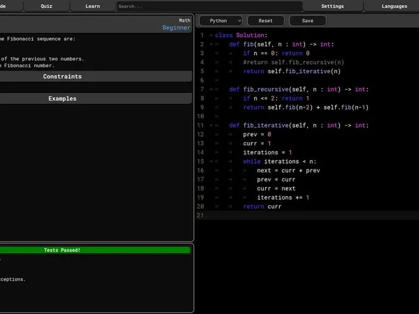Viewport: 419px width, 314px height.
Task: Click the commented '#return self.fib_recursive(n)' line
Action: tap(293, 62)
